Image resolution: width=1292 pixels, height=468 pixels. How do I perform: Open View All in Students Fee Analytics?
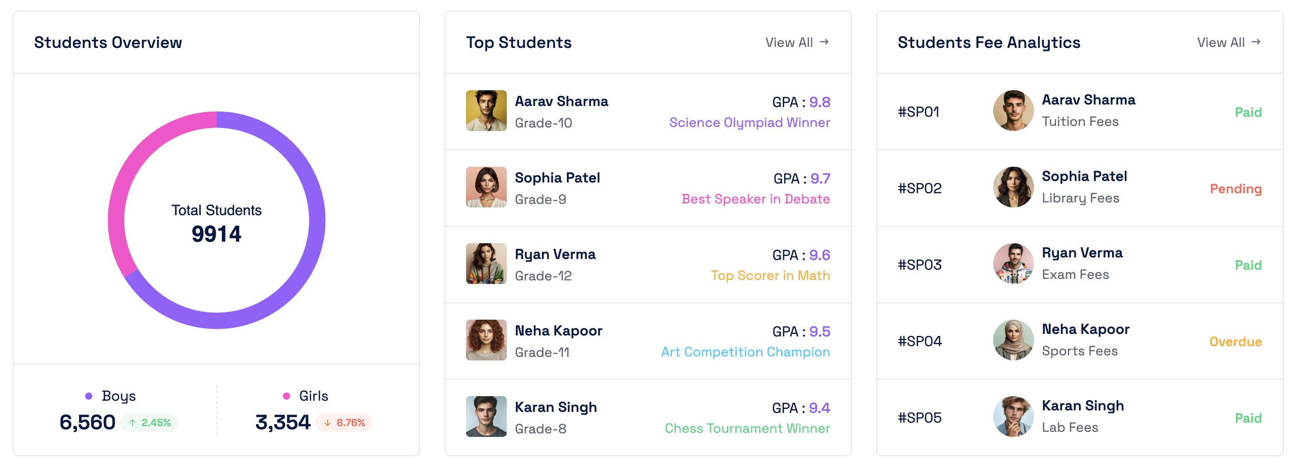1221,42
